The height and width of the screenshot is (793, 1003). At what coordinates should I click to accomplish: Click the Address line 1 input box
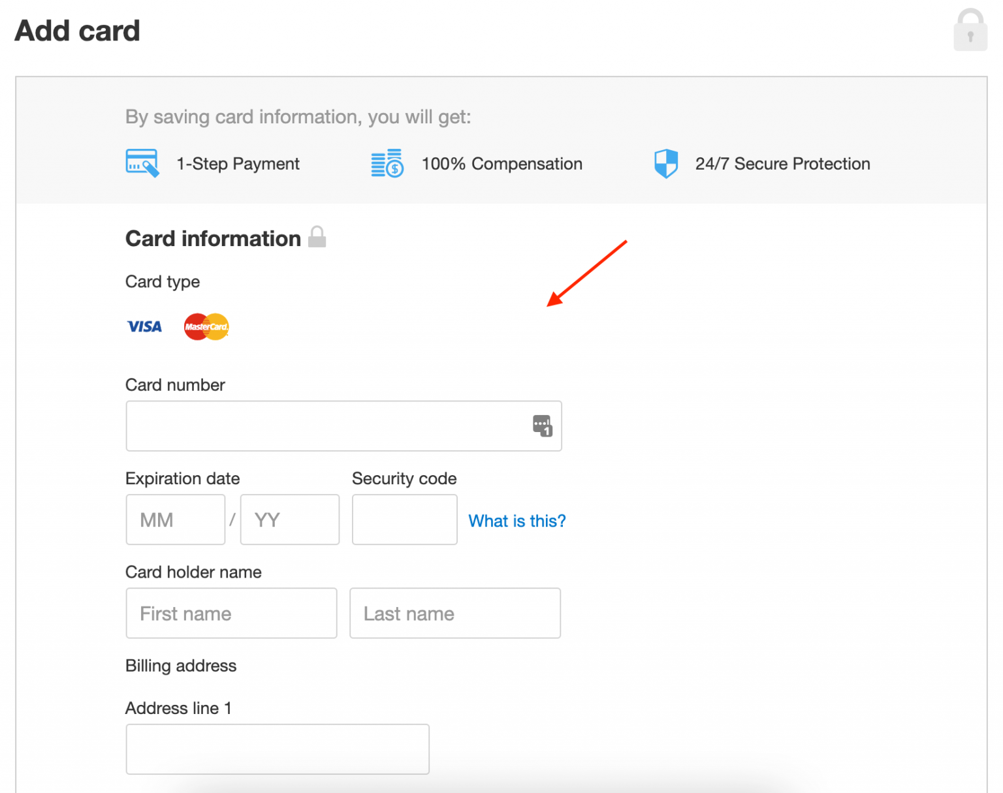pos(277,749)
